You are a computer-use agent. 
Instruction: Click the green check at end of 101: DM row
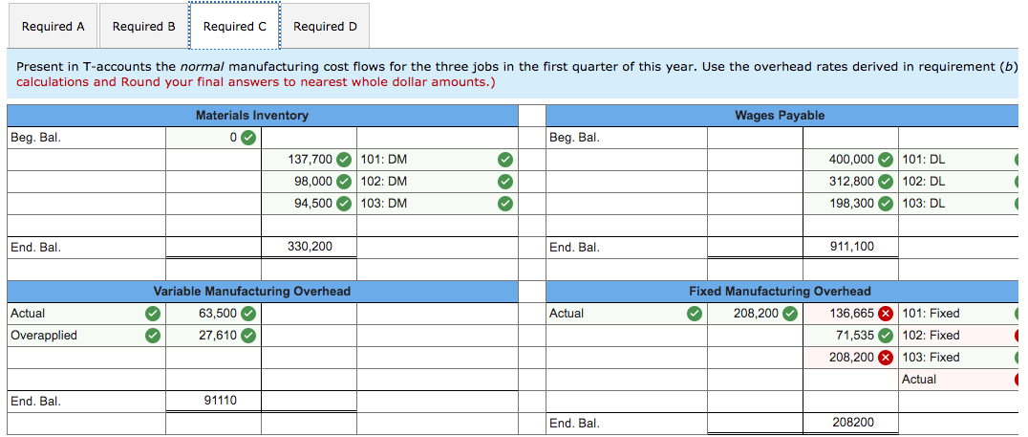tap(503, 160)
